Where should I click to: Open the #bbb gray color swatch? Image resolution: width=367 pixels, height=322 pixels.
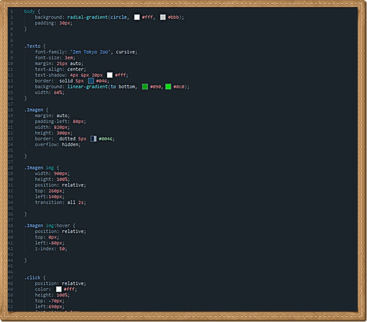point(163,17)
